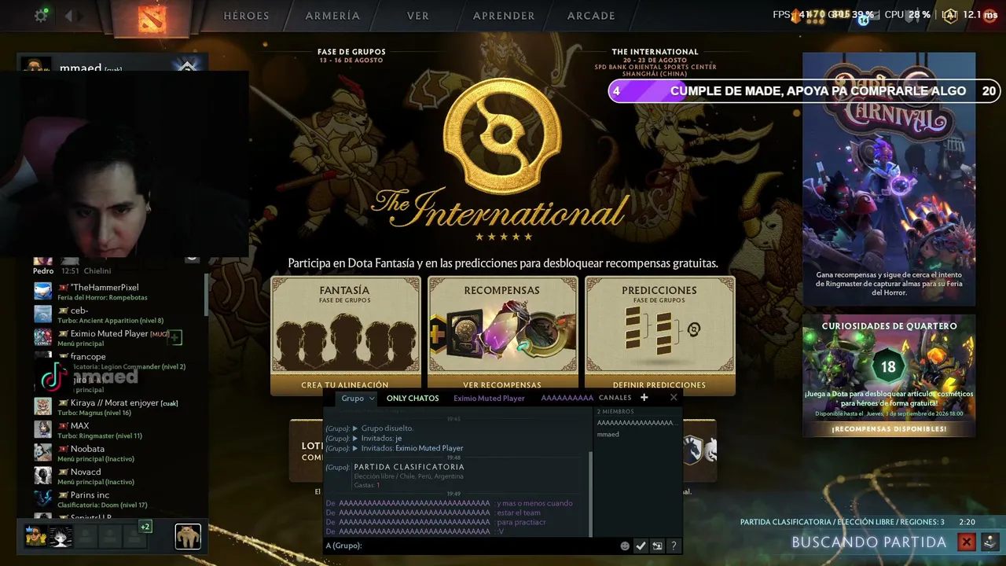This screenshot has width=1006, height=566.
Task: Expand the 'Invitados: je' chat entry
Action: click(355, 439)
